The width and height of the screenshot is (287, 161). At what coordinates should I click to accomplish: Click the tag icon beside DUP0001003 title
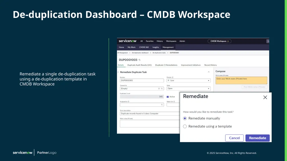140,60
